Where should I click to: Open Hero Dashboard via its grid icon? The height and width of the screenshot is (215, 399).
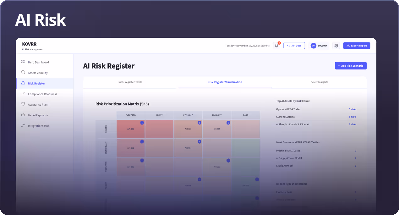pos(23,62)
